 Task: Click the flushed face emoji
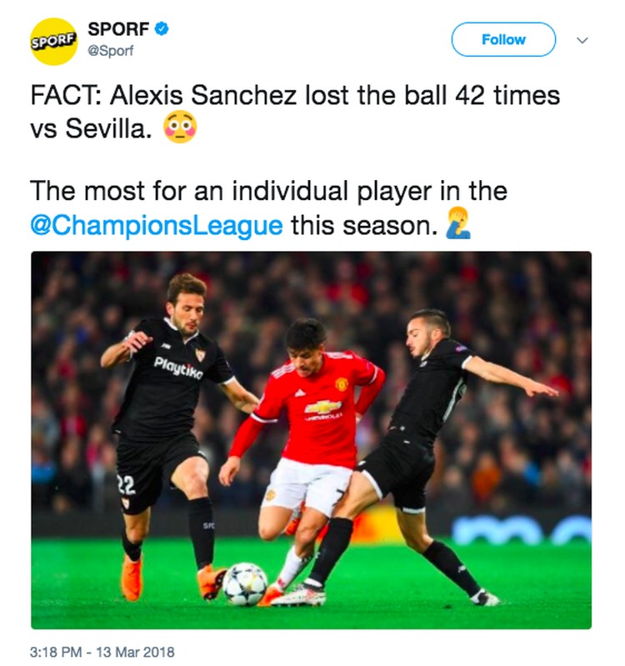[x=179, y=130]
